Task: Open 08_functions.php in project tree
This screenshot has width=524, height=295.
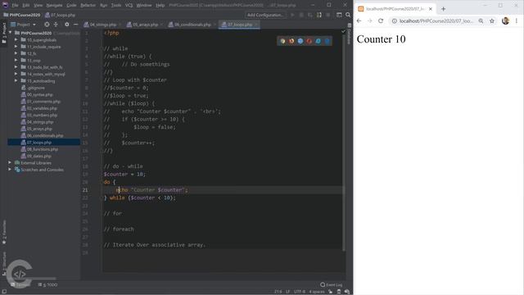Action: [x=39, y=149]
